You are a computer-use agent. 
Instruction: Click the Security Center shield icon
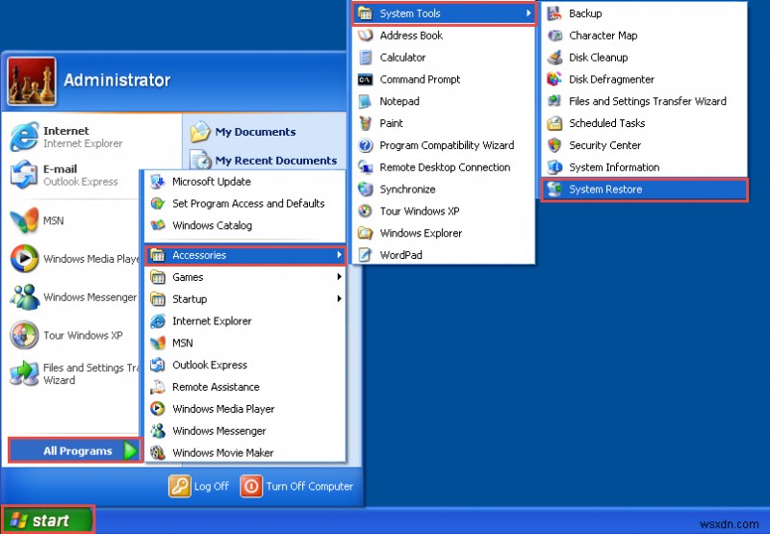[554, 145]
